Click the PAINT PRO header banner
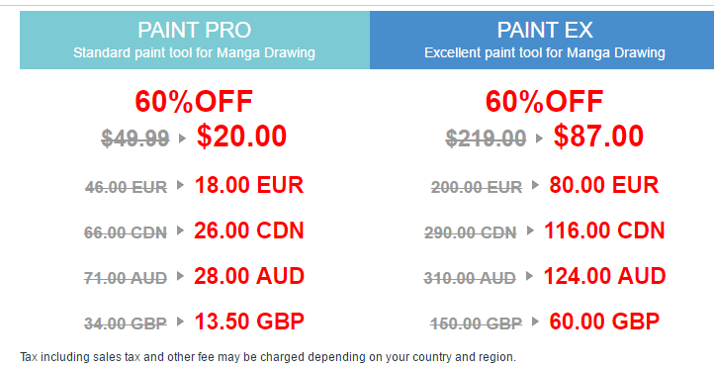This screenshot has height=368, width=714. pos(195,41)
